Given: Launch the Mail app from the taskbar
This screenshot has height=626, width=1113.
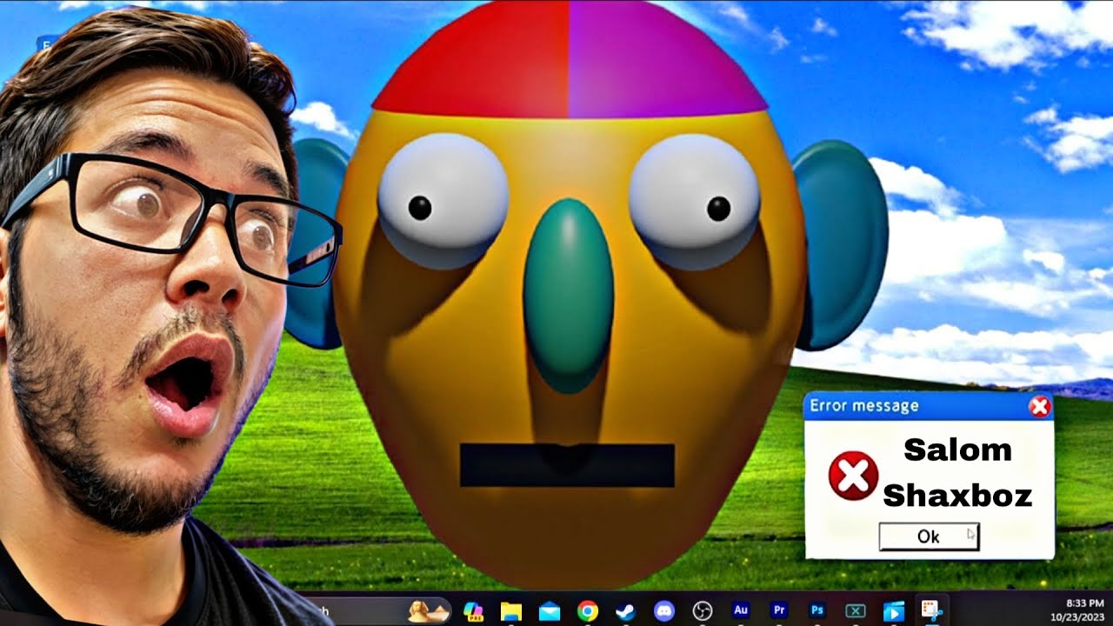Looking at the screenshot, I should point(549,612).
